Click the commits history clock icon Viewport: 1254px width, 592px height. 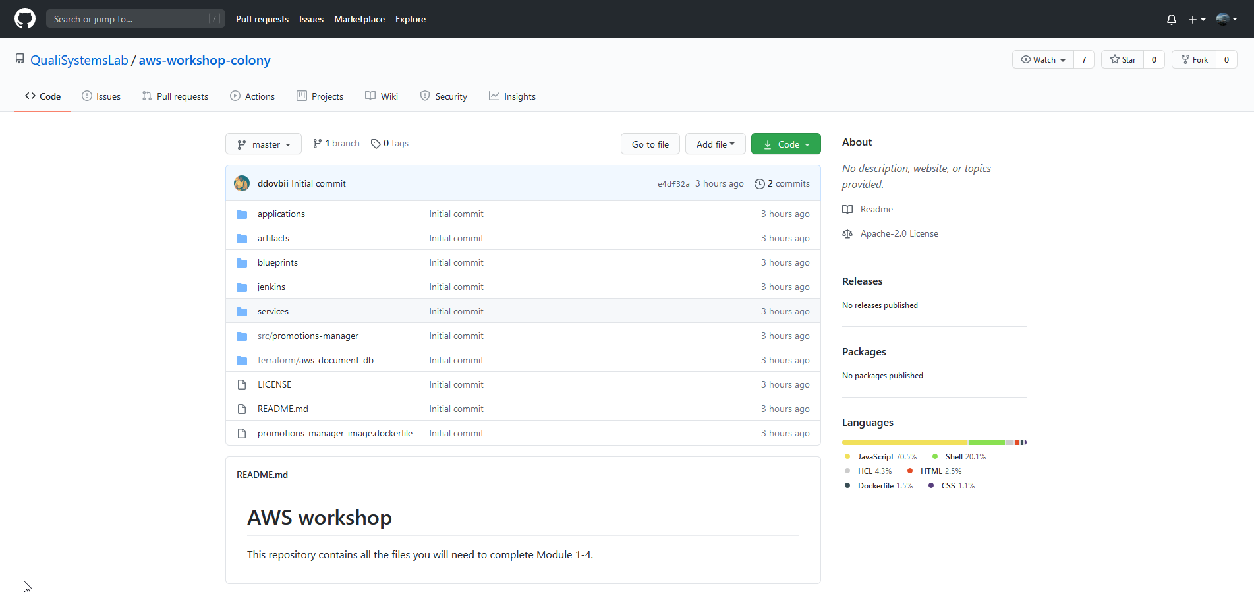click(x=759, y=184)
